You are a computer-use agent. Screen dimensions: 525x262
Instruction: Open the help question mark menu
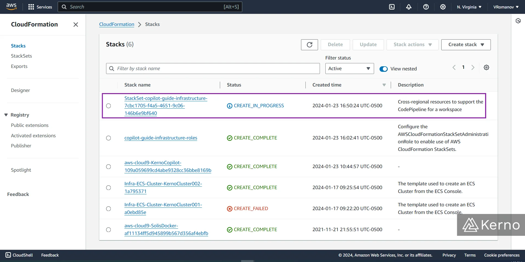point(426,7)
